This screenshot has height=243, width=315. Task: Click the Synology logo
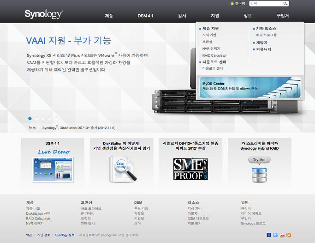(44, 14)
